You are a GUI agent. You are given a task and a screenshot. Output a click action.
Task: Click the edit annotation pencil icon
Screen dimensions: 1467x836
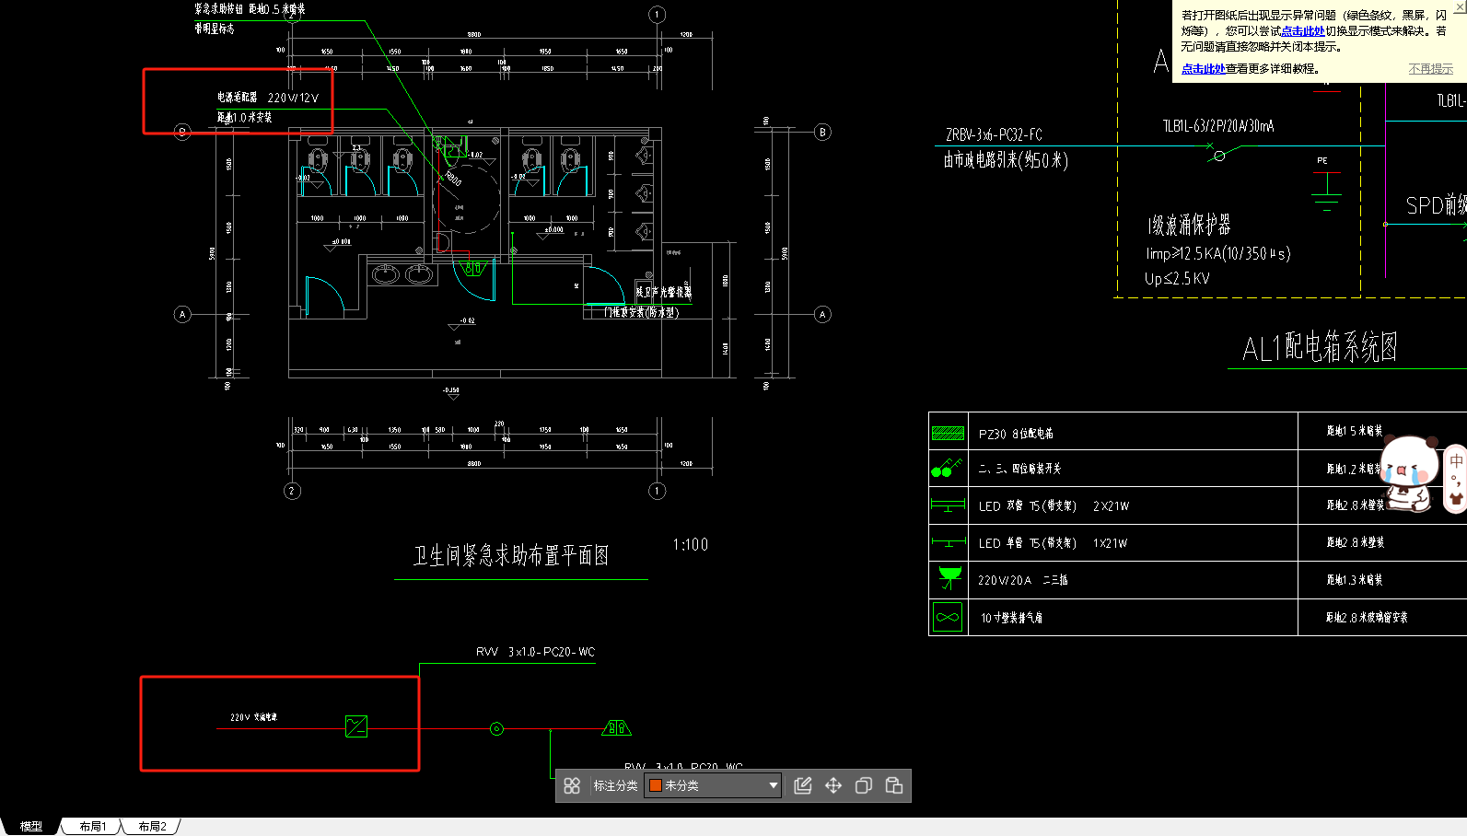[x=803, y=785]
